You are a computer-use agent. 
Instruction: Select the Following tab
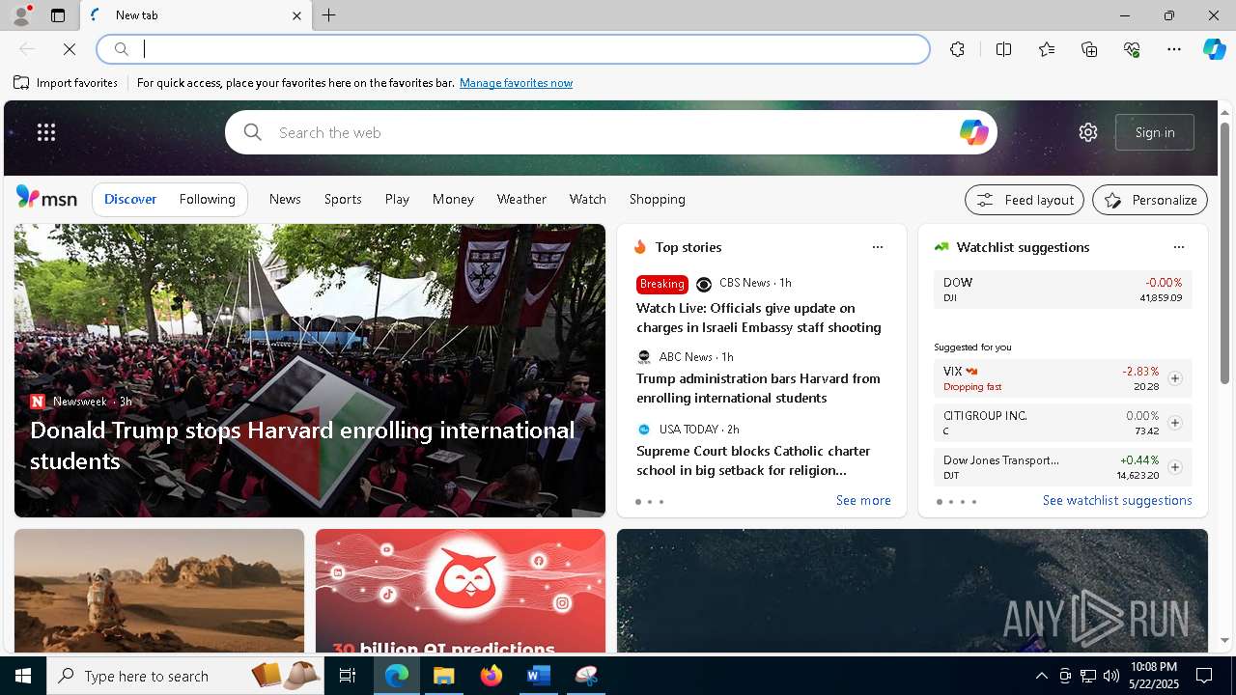click(x=208, y=199)
